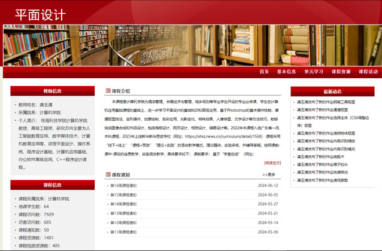Viewport: 382px width, 251px height.
Task: Click the library banner image
Action: click(x=192, y=45)
